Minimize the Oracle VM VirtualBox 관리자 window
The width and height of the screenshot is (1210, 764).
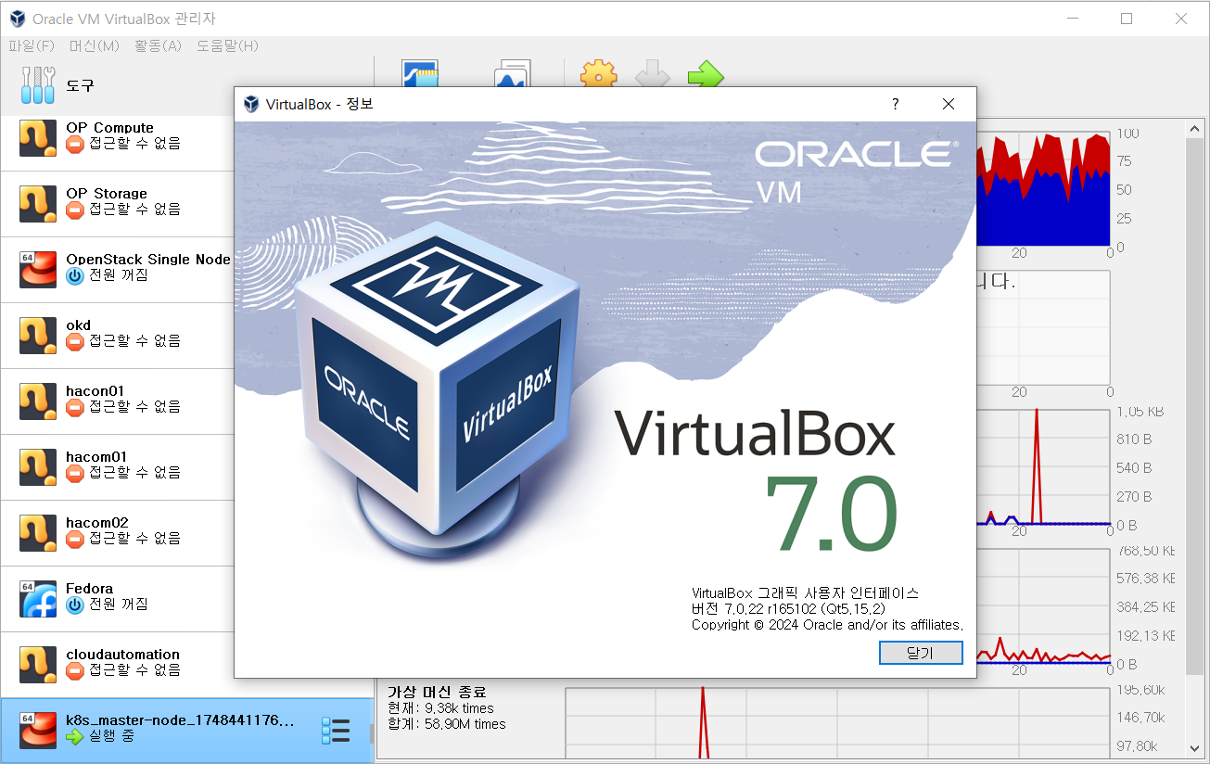pyautogui.click(x=1072, y=19)
